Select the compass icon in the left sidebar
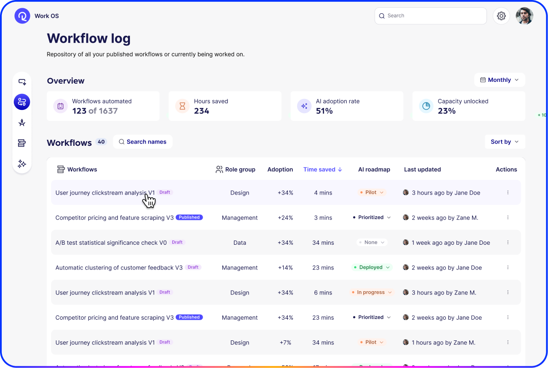548x368 pixels. coord(22,122)
